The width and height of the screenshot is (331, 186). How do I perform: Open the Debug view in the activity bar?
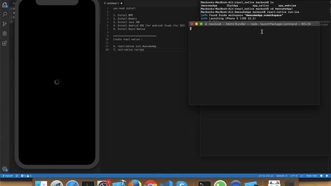click(x=5, y=34)
